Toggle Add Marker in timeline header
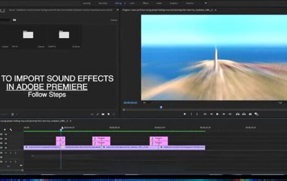This screenshot has width=287, height=181. tap(5, 130)
